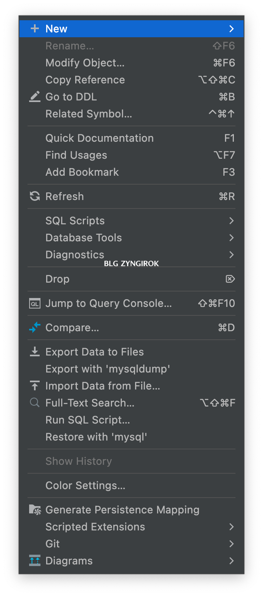The width and height of the screenshot is (263, 596).
Task: Open the Database Tools submenu chevron
Action: click(x=231, y=238)
